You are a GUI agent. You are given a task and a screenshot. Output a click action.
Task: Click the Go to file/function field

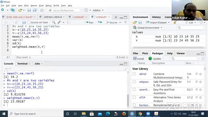[63, 10]
